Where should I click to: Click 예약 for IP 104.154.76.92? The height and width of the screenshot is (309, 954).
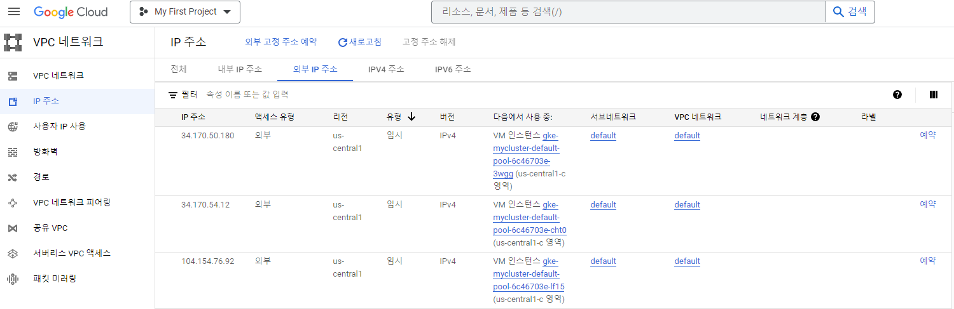point(928,260)
